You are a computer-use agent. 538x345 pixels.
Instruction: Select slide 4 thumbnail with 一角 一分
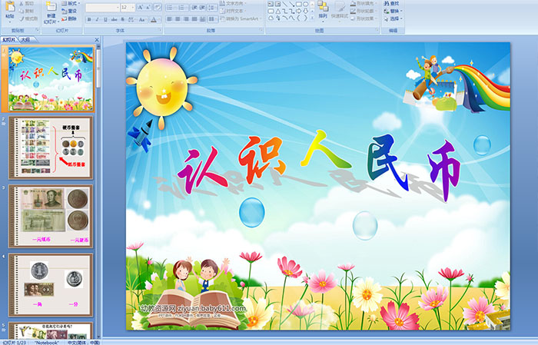pos(51,285)
